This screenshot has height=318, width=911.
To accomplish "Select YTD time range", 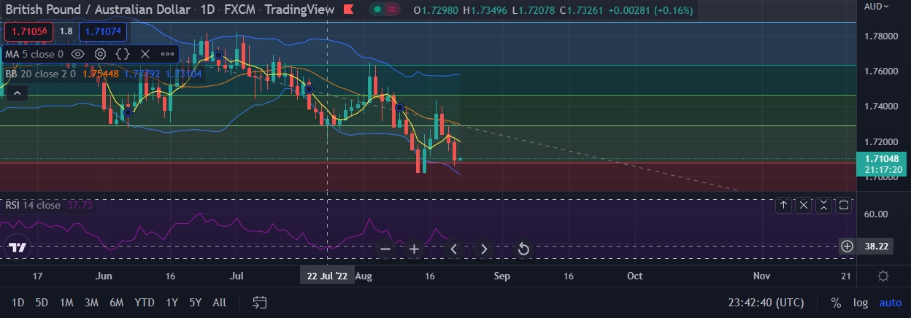I will [x=145, y=302].
